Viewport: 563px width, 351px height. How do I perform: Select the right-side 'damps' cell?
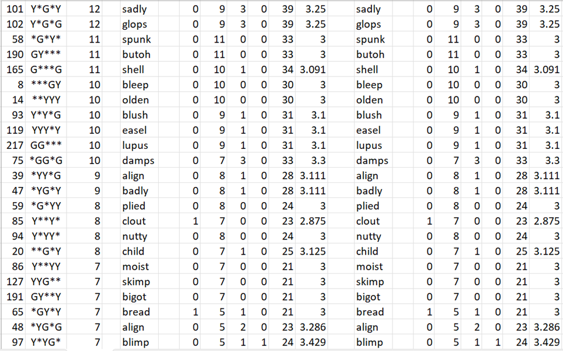point(372,161)
